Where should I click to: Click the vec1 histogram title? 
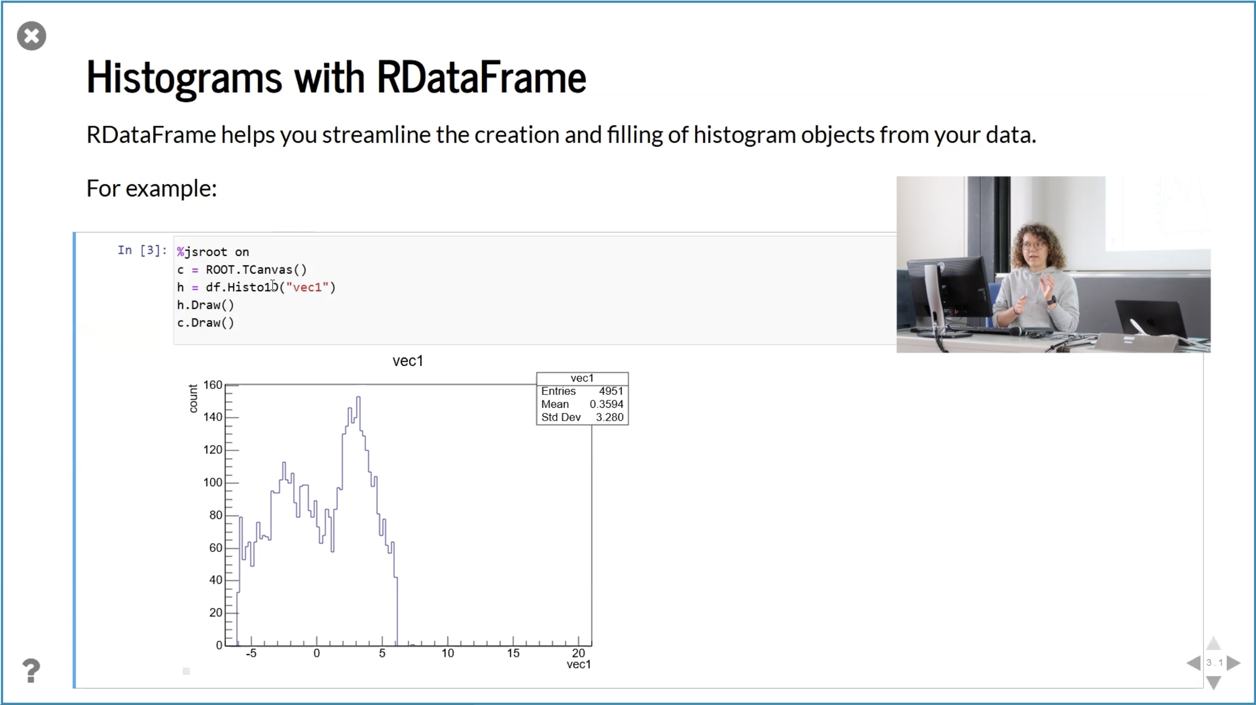(x=408, y=361)
